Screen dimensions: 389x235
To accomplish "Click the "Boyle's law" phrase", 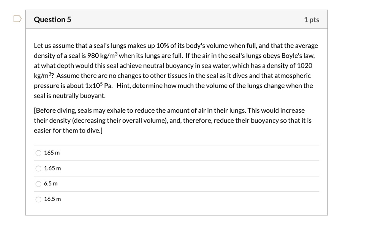I will pos(298,55).
